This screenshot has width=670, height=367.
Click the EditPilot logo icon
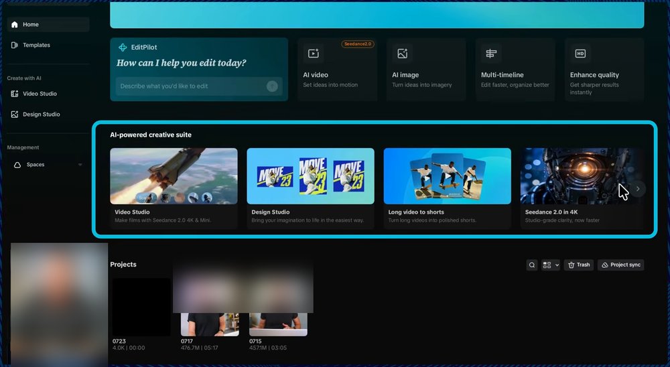coord(123,48)
